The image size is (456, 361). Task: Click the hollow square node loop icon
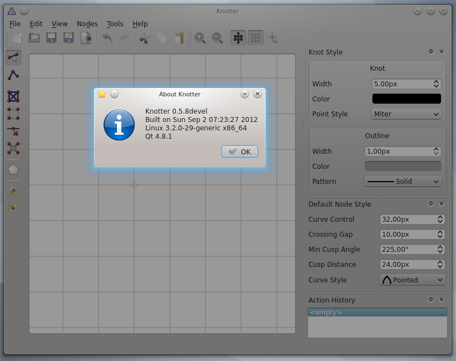(x=13, y=114)
